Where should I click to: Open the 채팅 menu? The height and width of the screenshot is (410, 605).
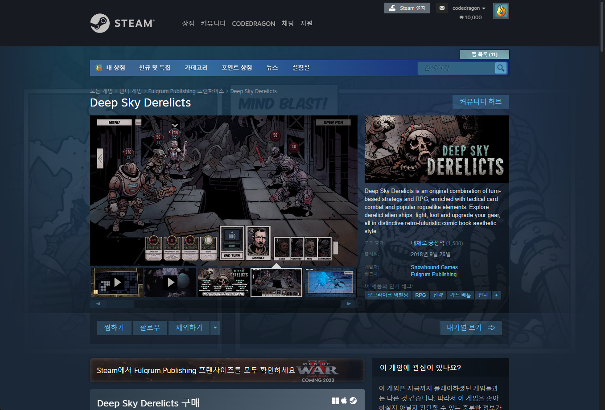click(x=288, y=24)
